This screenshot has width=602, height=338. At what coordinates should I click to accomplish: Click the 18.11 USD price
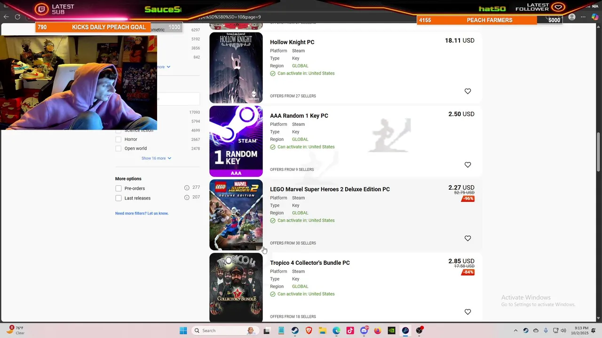pyautogui.click(x=459, y=40)
